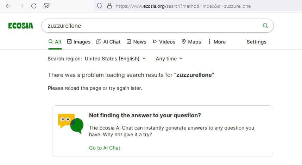
Task: Open the Any time filter dropdown
Action: coord(169,59)
